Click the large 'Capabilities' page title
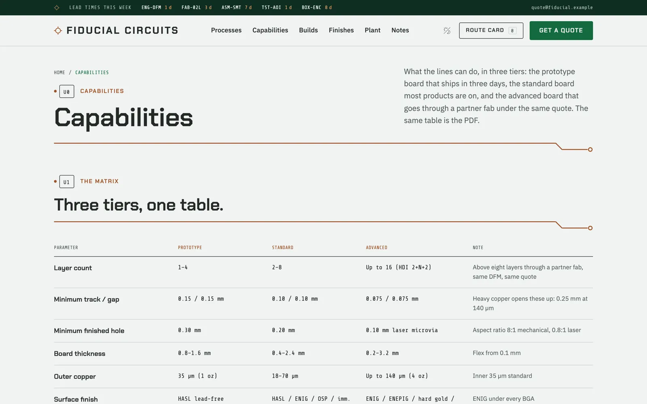 [x=123, y=118]
